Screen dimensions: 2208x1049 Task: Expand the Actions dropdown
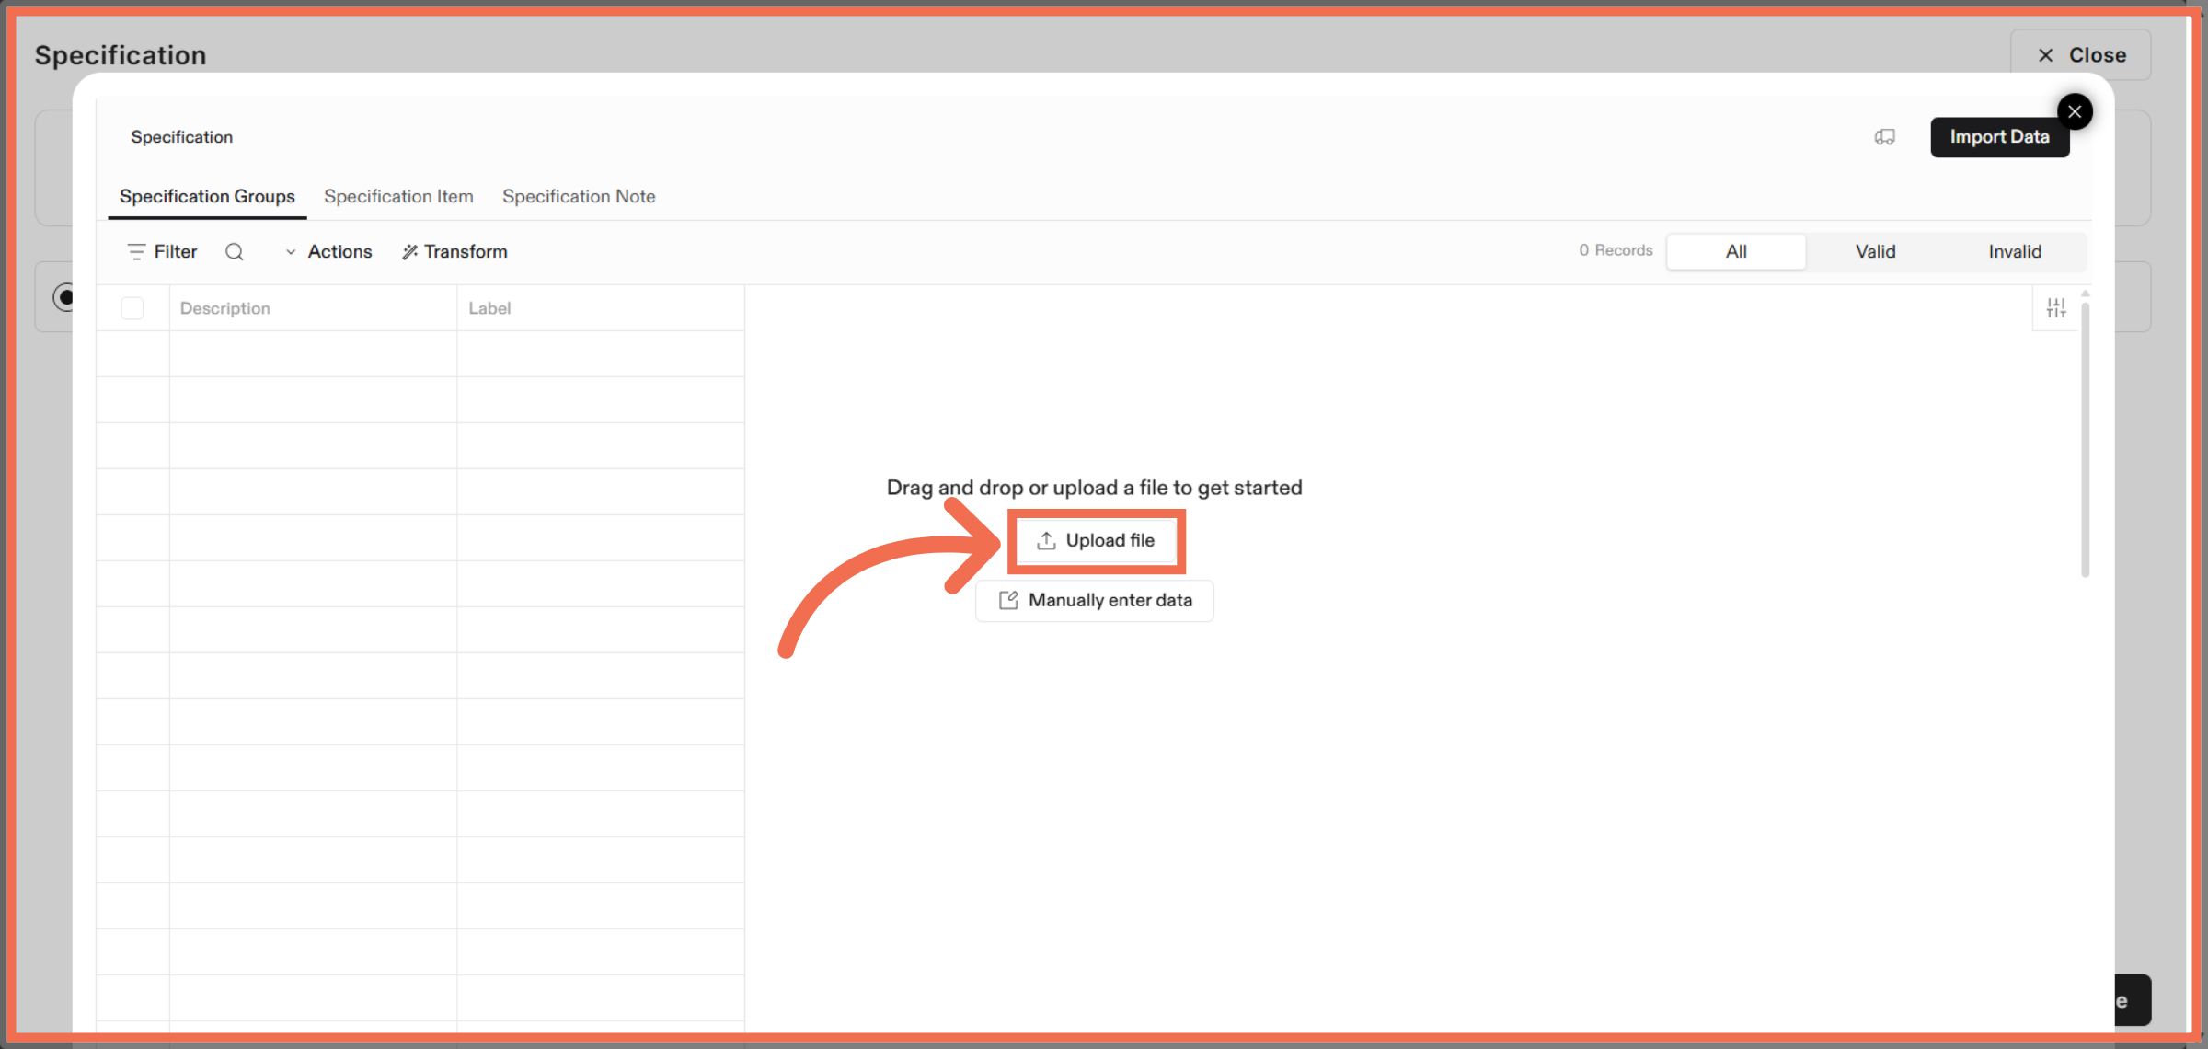pos(328,251)
